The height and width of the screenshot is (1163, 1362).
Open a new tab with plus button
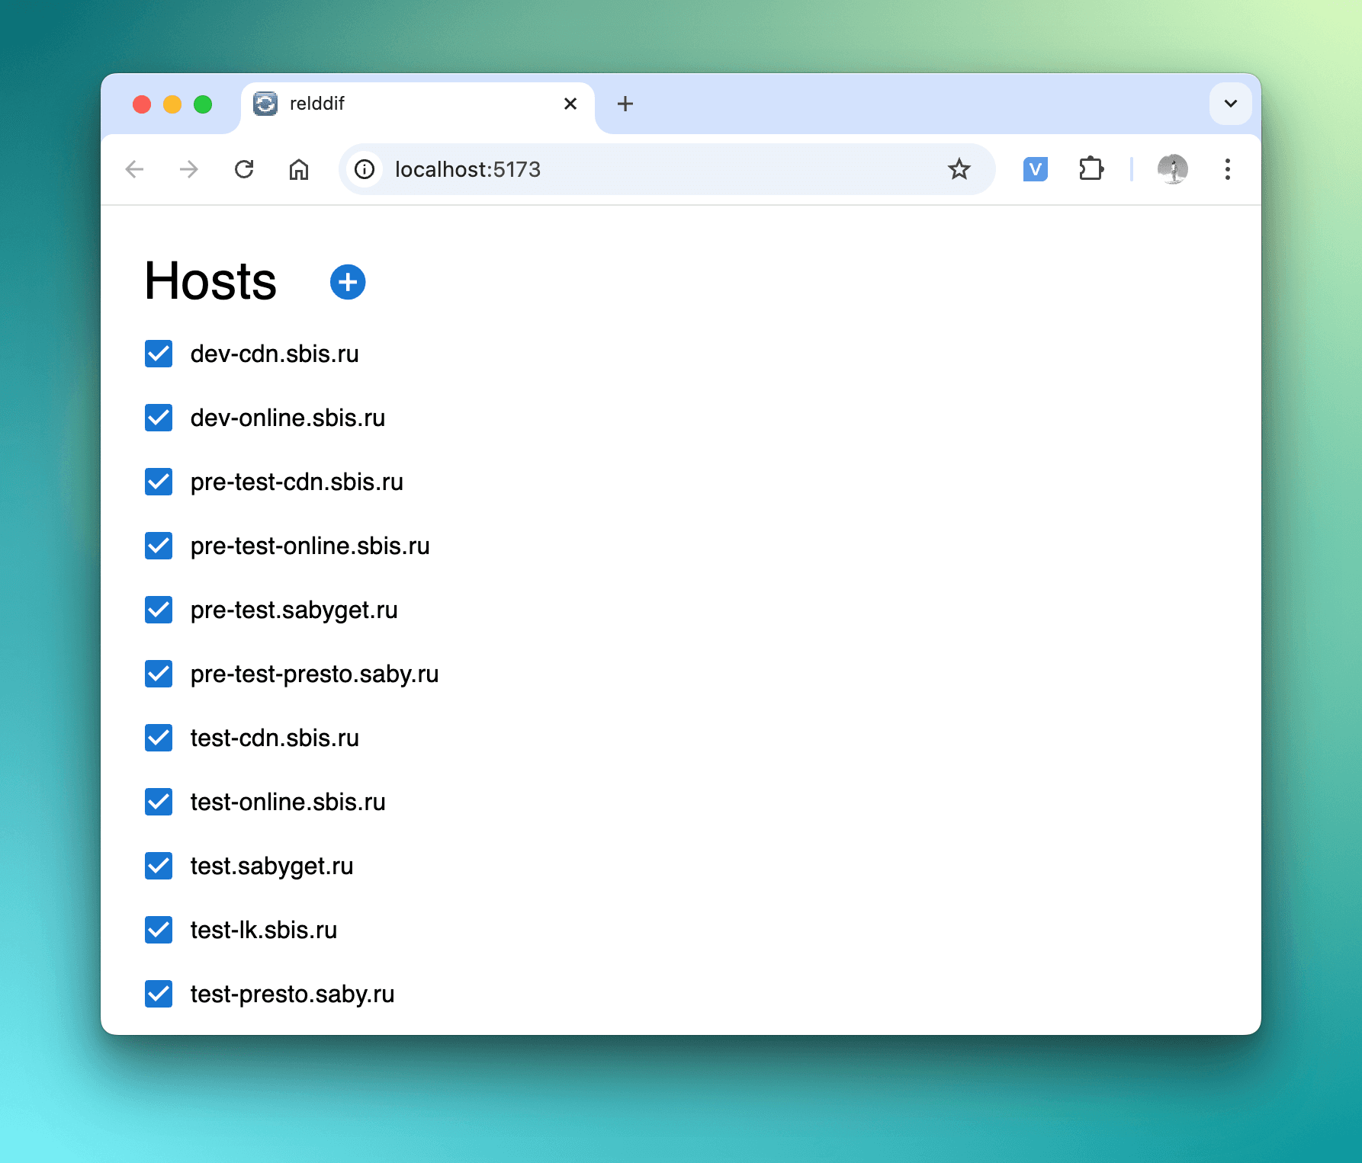[x=625, y=104]
